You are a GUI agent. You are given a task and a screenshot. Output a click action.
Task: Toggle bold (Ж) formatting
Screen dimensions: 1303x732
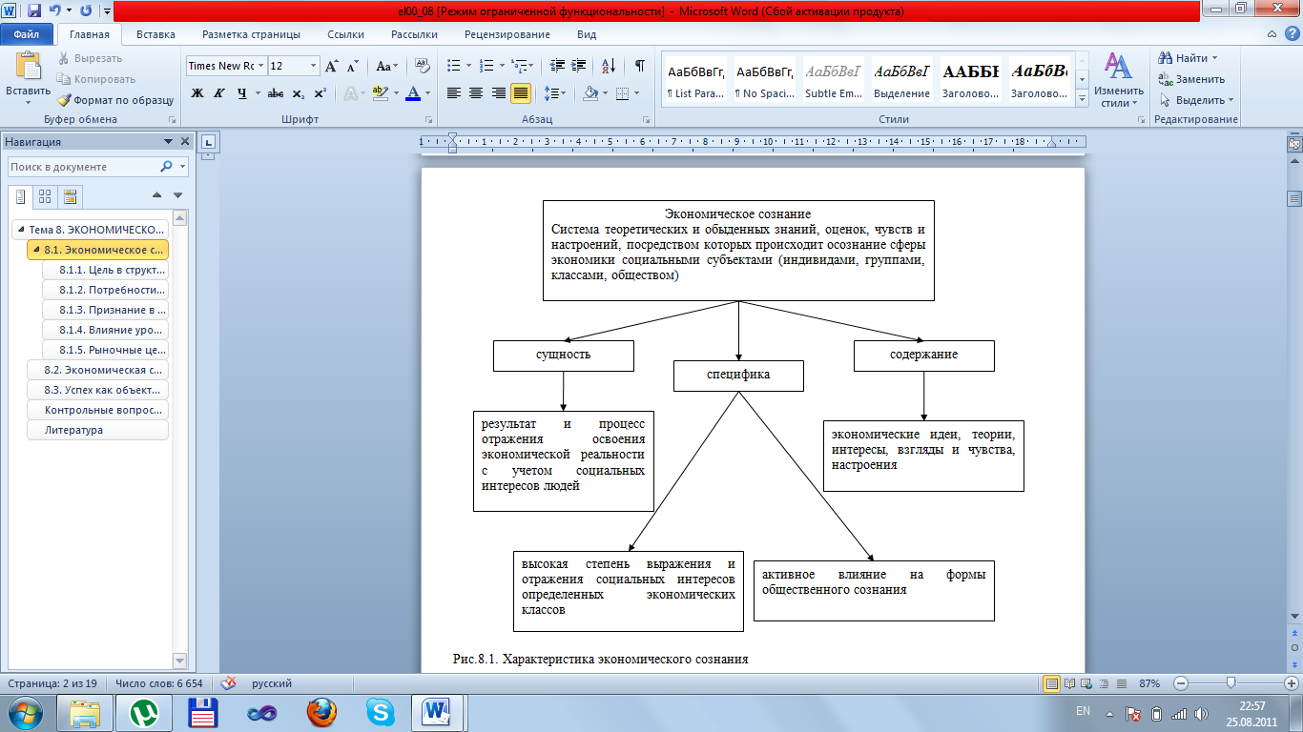coord(197,93)
